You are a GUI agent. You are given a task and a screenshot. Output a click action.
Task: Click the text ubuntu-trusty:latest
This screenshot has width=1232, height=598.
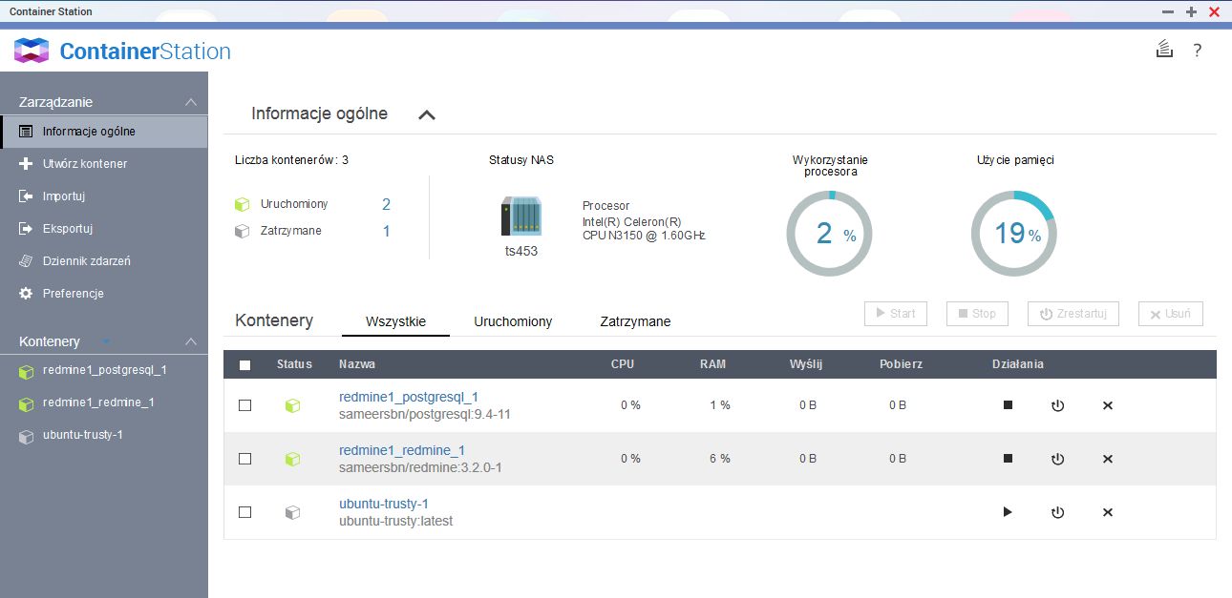click(x=396, y=522)
